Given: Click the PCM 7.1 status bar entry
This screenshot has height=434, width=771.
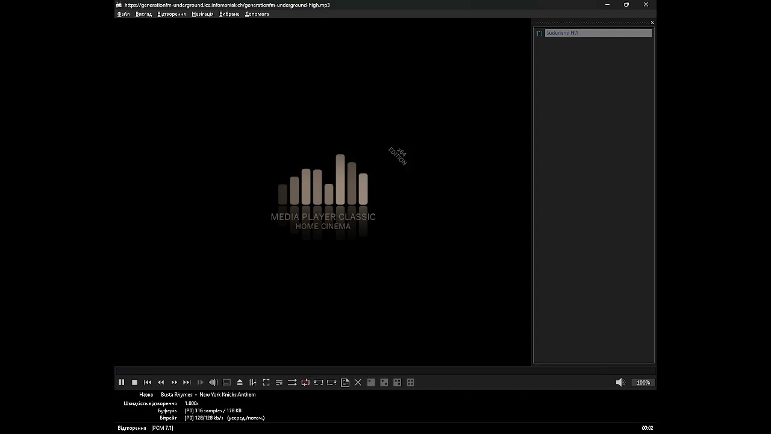Looking at the screenshot, I should [162, 428].
